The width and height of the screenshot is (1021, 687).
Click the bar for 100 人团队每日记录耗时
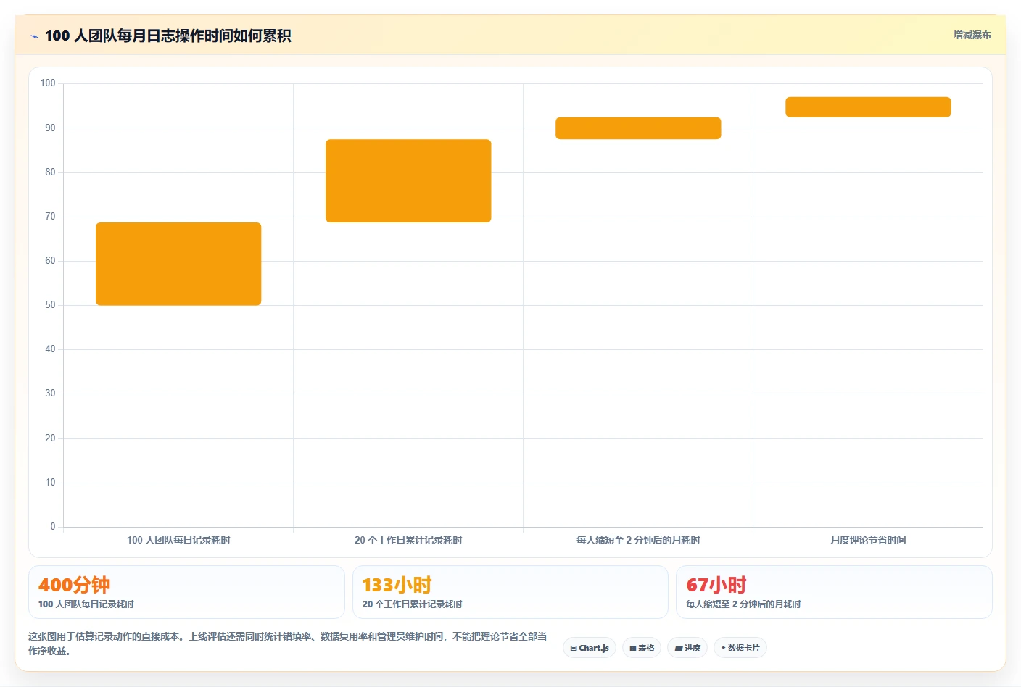pos(178,264)
